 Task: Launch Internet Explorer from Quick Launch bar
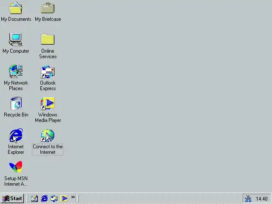click(44, 198)
